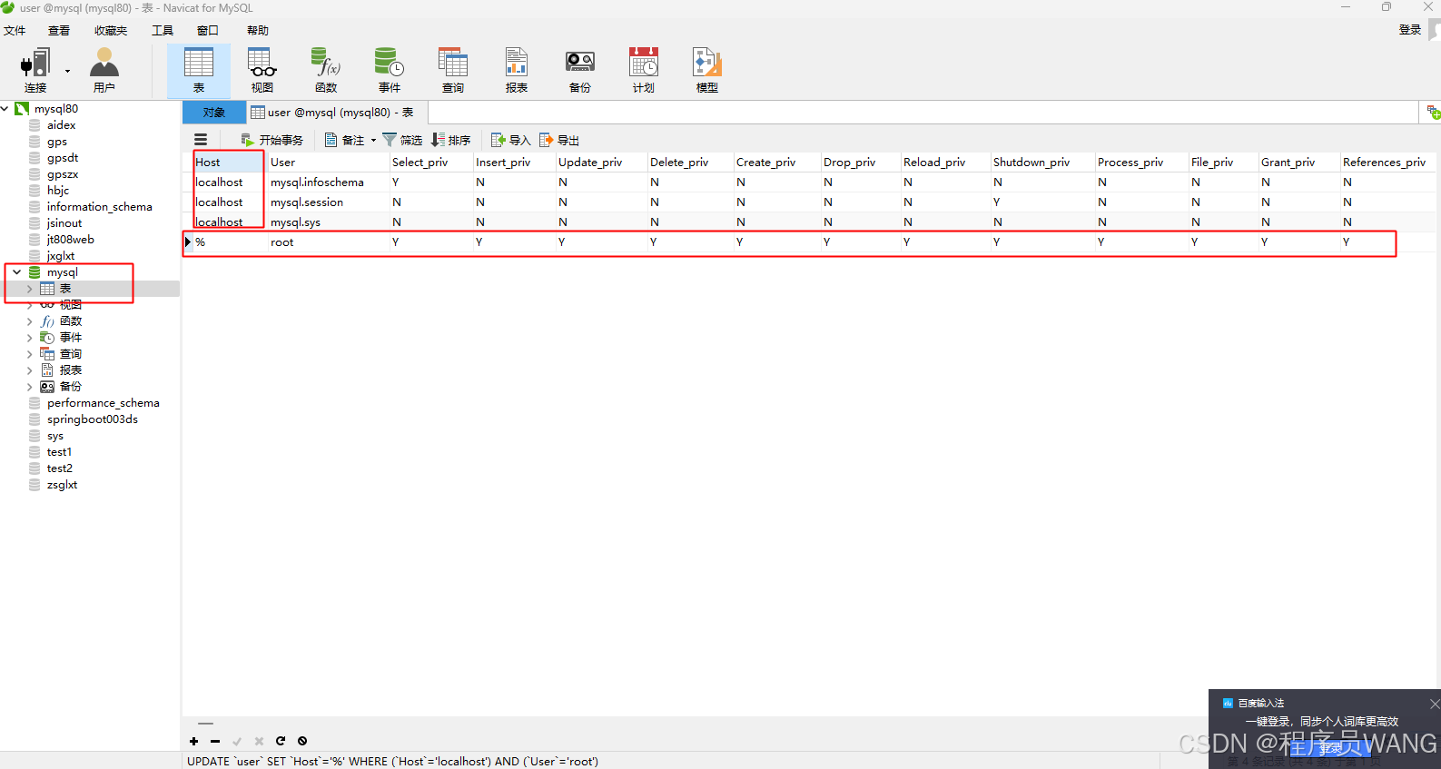Open the 查看 (View) menu

pos(59,30)
